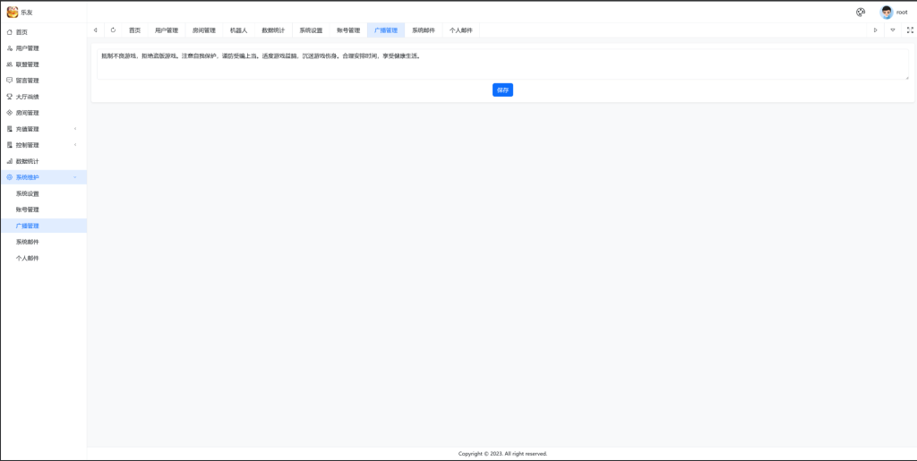Open 数据统计 chart item in sidebar
The width and height of the screenshot is (917, 461).
(x=28, y=161)
